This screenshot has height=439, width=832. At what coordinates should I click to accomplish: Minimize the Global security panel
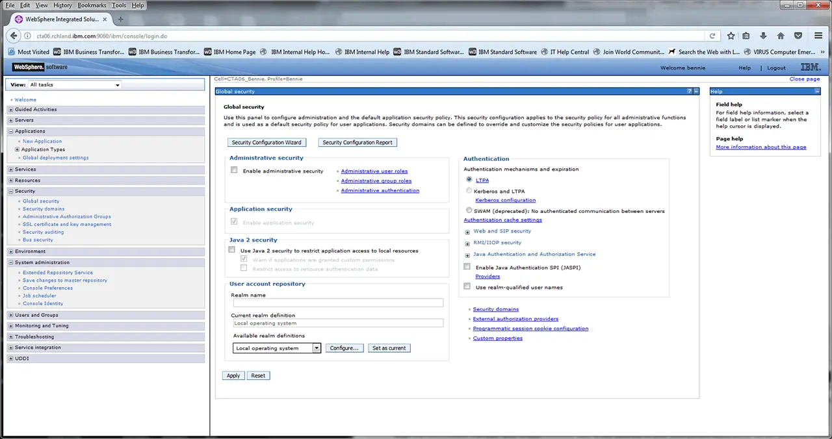pyautogui.click(x=695, y=92)
